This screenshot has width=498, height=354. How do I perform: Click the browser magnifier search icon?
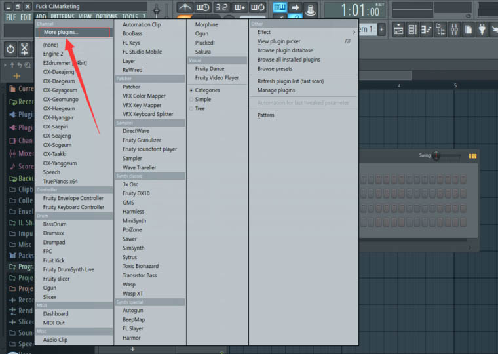28,65
